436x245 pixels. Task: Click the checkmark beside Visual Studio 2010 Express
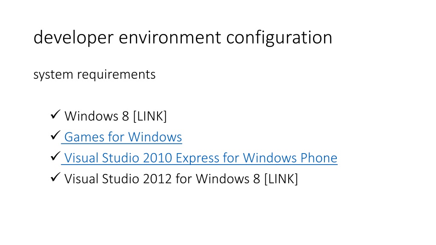tap(55, 156)
